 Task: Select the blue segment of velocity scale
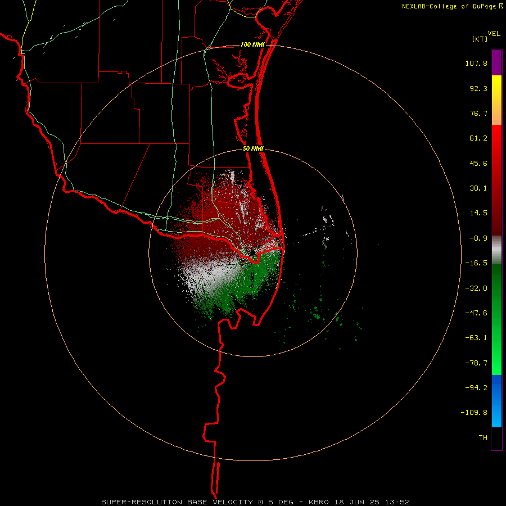[x=496, y=401]
